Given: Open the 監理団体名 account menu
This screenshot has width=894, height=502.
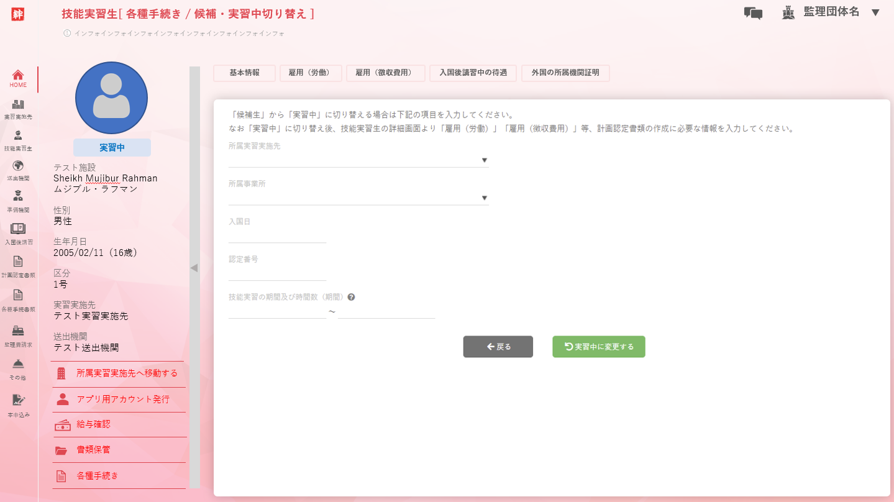Looking at the screenshot, I should (x=831, y=12).
